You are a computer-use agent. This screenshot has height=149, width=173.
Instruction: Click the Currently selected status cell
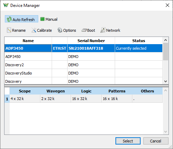[139, 48]
